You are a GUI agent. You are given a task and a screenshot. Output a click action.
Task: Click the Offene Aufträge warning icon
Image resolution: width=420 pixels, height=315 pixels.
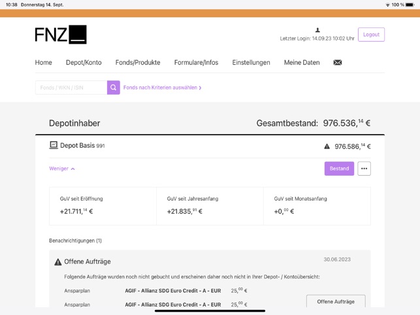(x=57, y=261)
